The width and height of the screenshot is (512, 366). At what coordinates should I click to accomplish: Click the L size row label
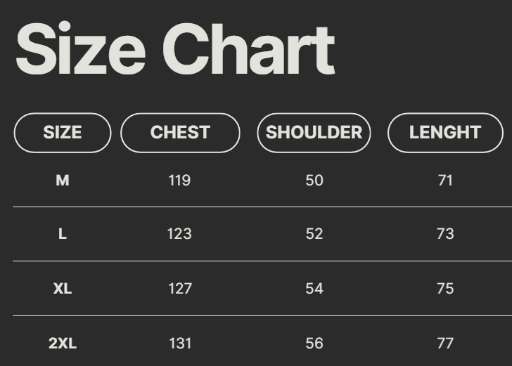63,234
